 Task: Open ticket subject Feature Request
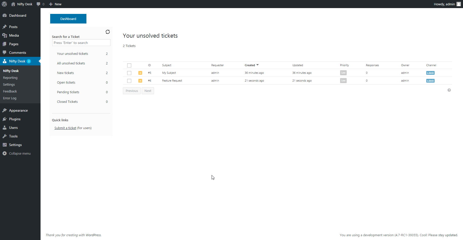pyautogui.click(x=172, y=81)
